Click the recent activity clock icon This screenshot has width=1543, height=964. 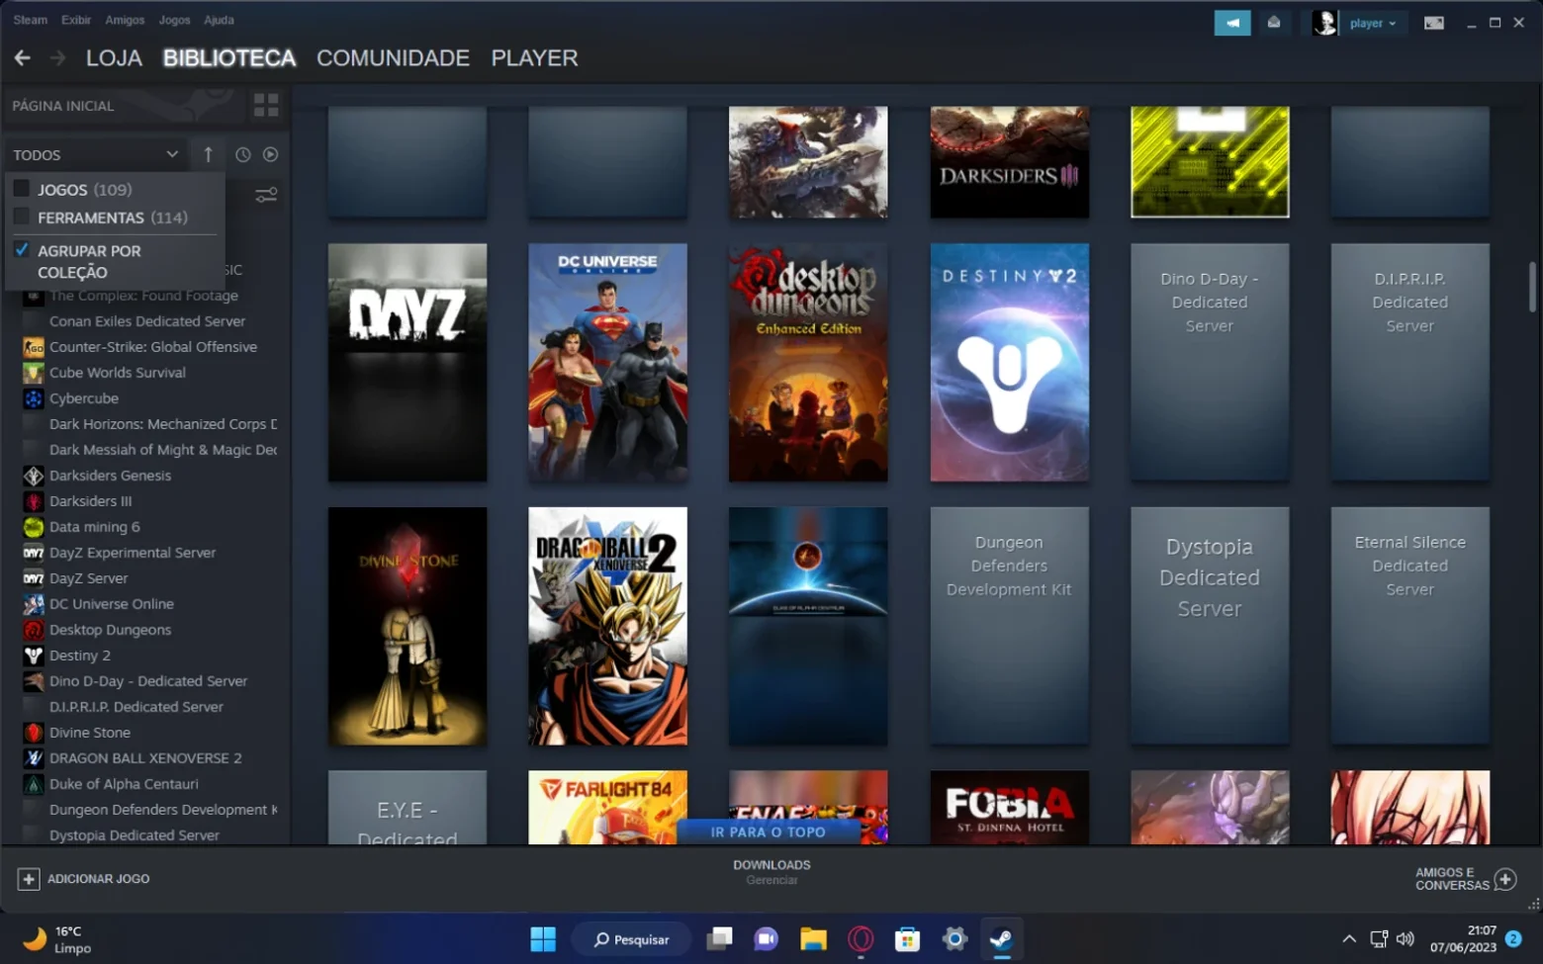click(x=242, y=154)
